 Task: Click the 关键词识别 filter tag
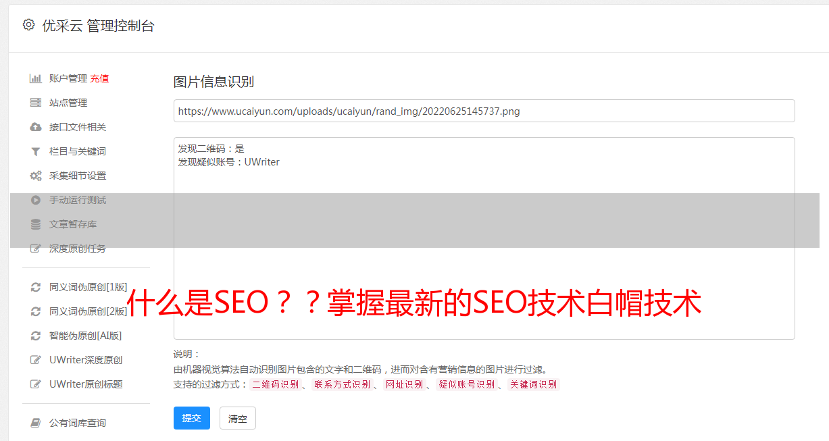[534, 384]
